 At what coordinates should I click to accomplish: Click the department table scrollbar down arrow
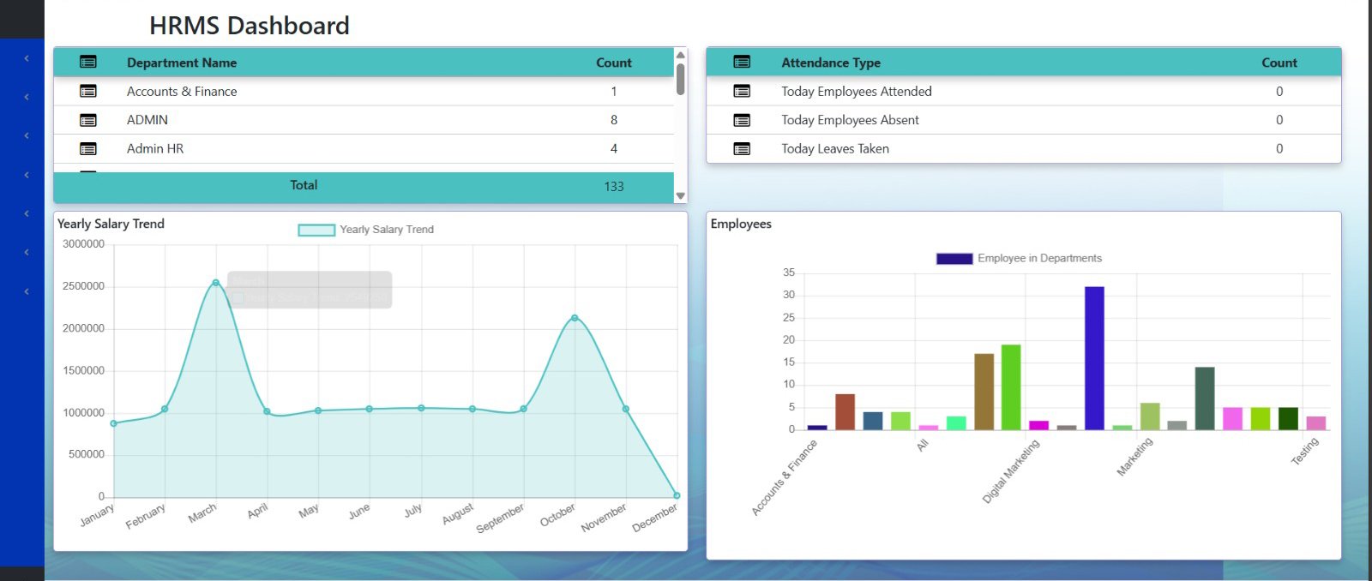coord(681,196)
